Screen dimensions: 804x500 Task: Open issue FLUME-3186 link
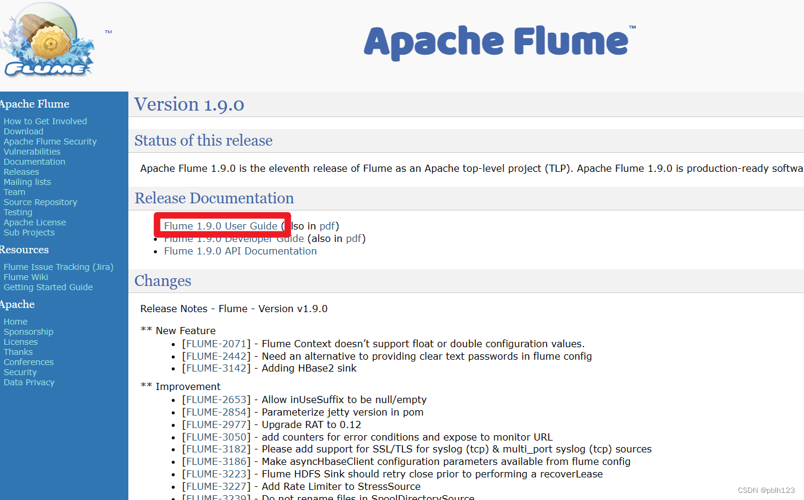click(x=216, y=461)
